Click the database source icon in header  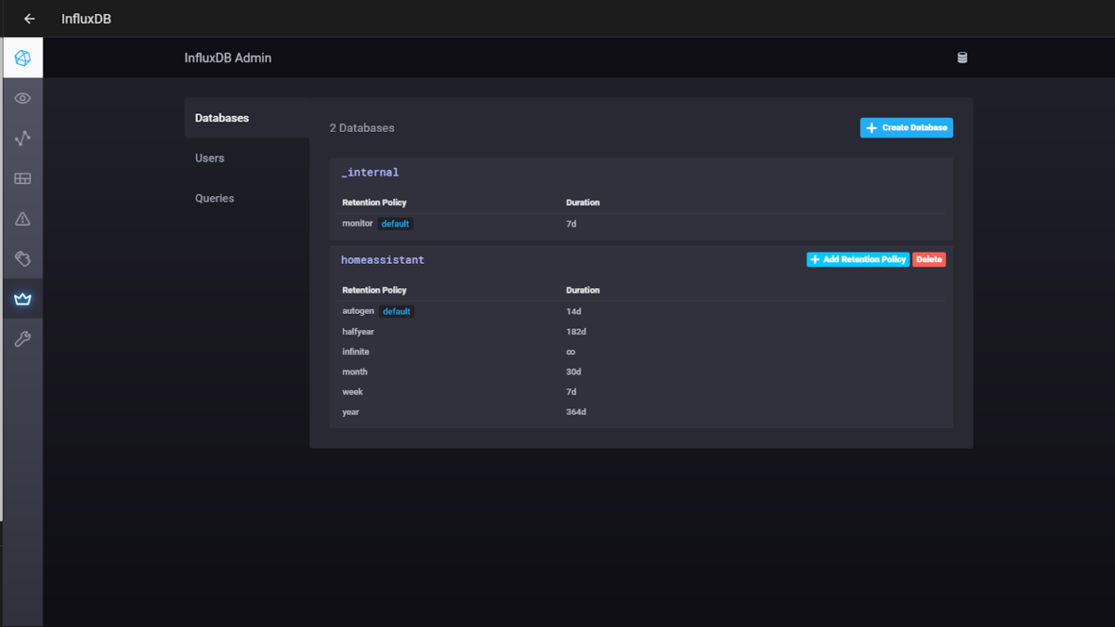point(963,58)
